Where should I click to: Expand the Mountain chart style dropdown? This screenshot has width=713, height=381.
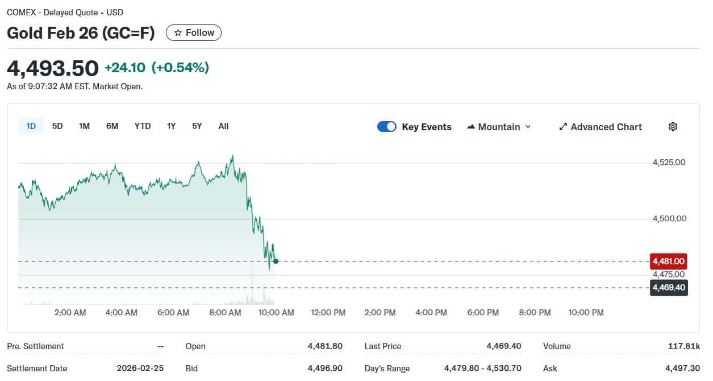coord(528,127)
